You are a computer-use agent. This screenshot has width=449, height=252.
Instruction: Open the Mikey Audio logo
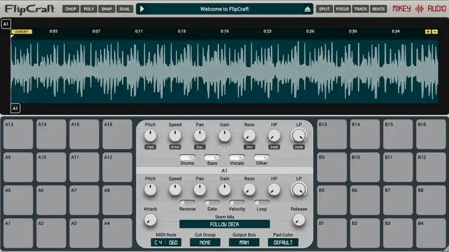(x=419, y=9)
